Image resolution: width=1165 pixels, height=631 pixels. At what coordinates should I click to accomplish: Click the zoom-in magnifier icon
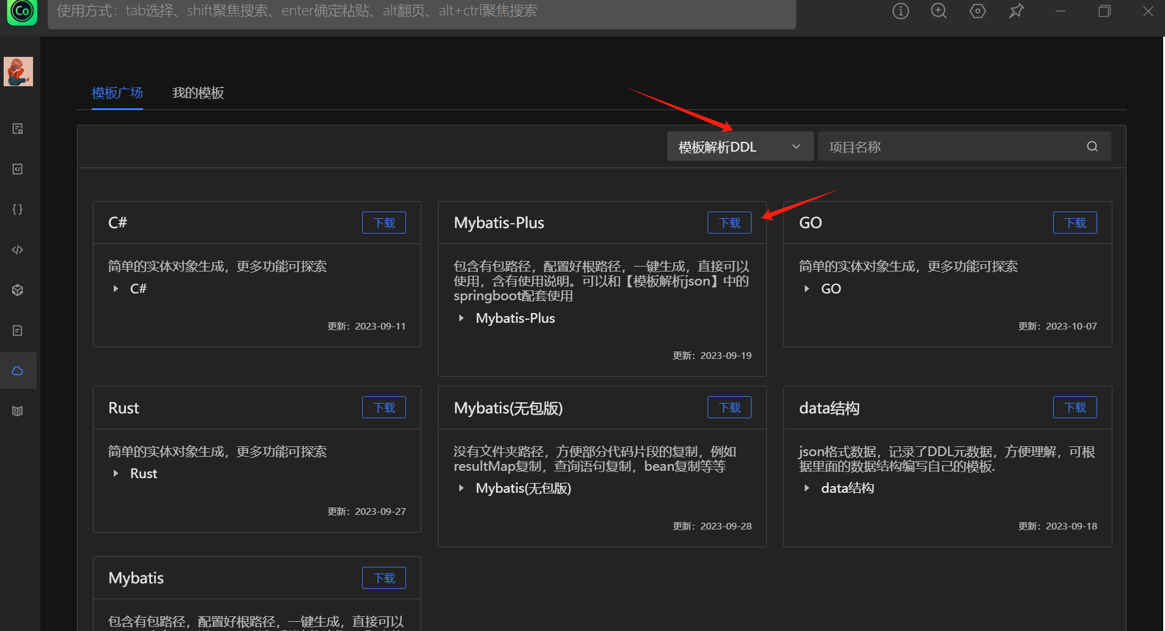[939, 11]
